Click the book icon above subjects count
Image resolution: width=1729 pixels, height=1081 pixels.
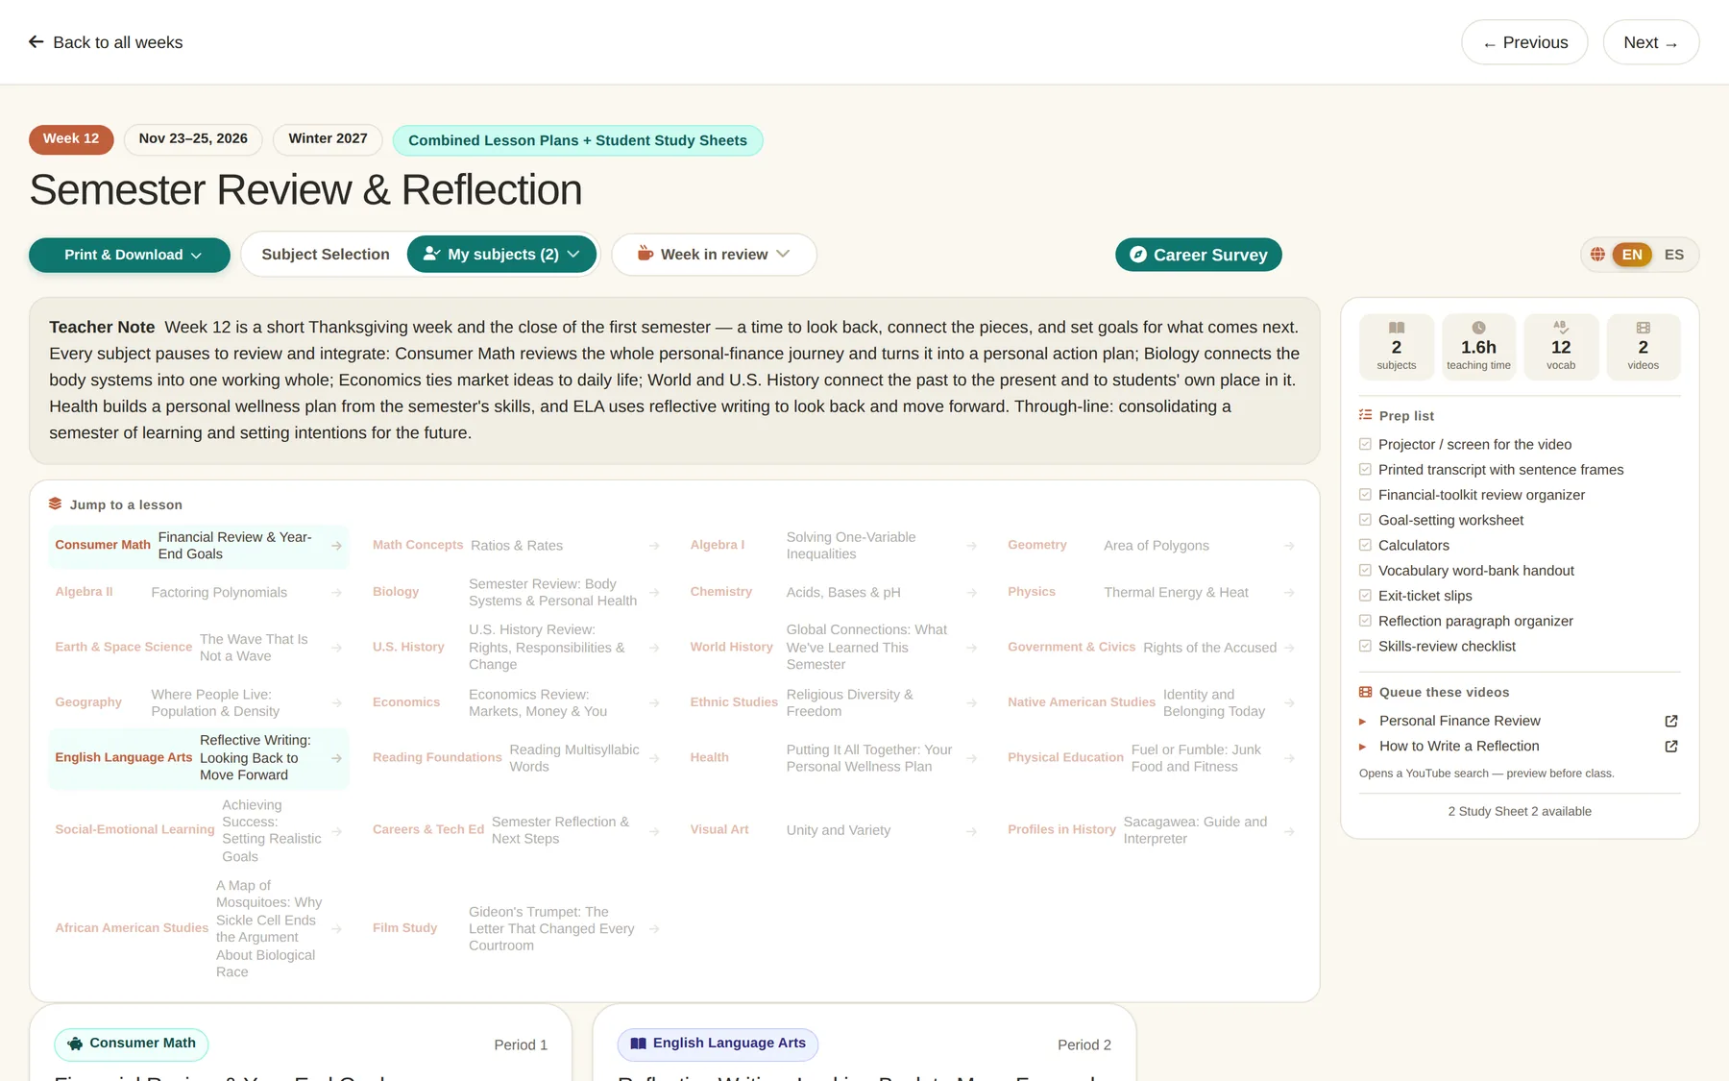click(x=1397, y=328)
